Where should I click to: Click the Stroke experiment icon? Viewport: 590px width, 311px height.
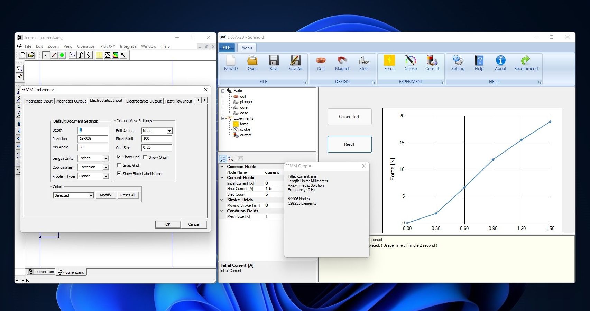coord(411,63)
